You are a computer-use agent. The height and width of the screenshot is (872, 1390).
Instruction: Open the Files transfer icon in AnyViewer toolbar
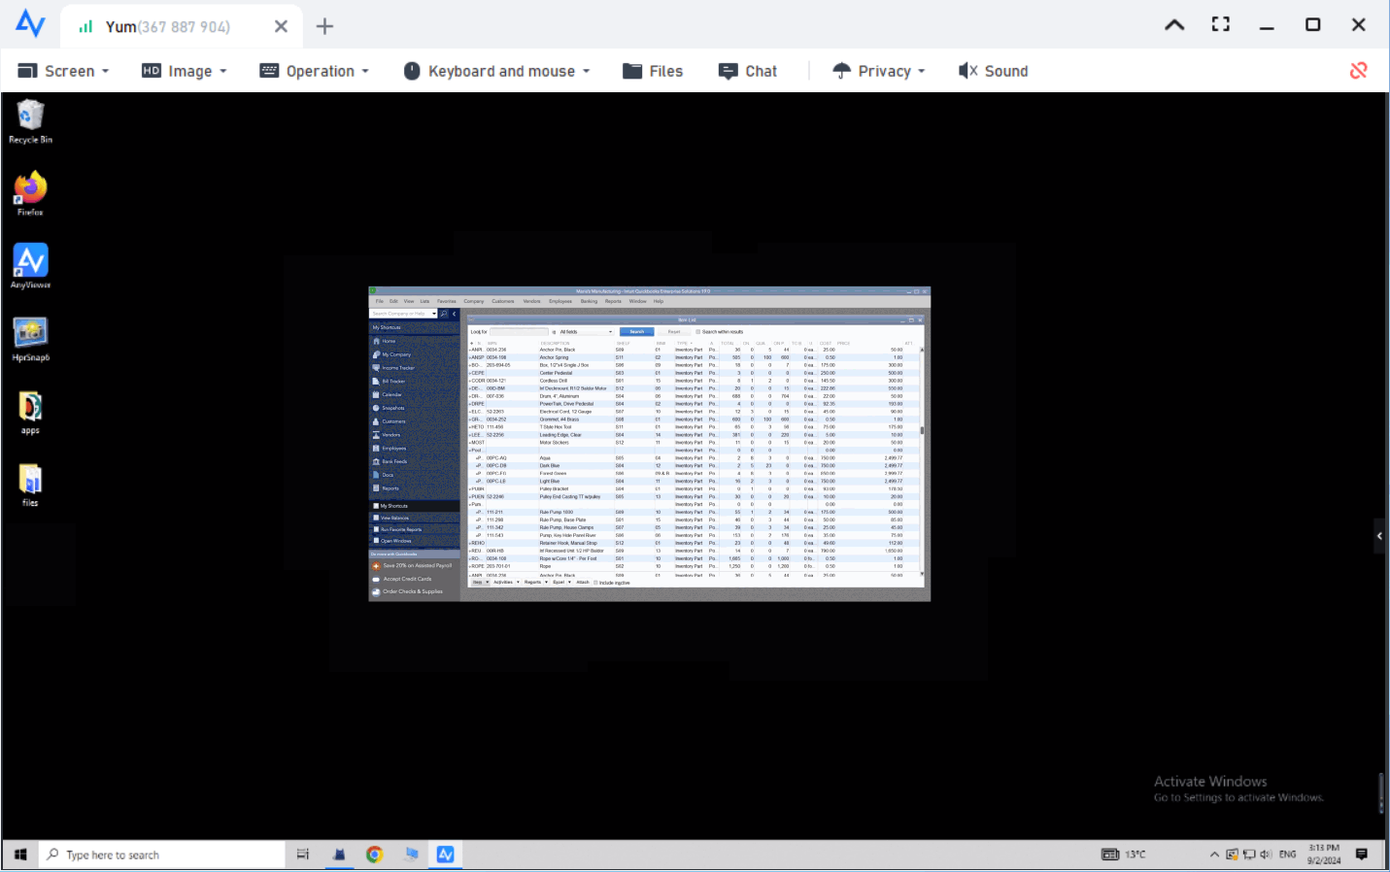click(653, 71)
